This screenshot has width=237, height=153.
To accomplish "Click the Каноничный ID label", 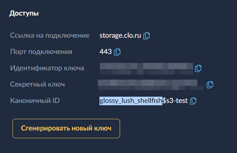I will (x=35, y=101).
